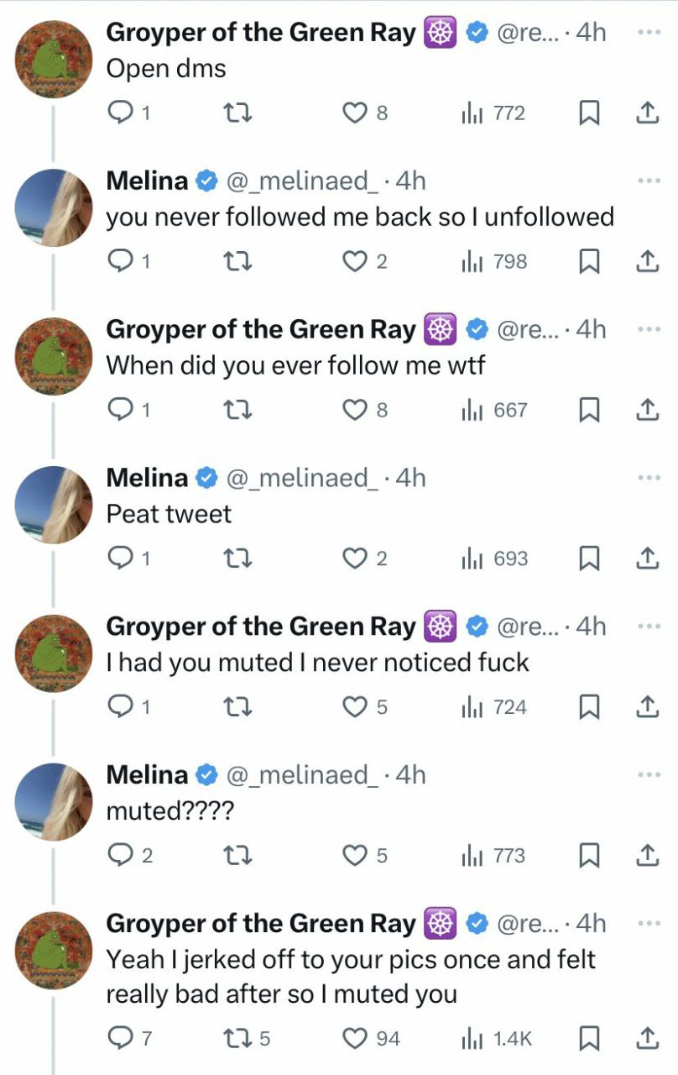Share the 'I had you muted' tweet

coord(645,707)
